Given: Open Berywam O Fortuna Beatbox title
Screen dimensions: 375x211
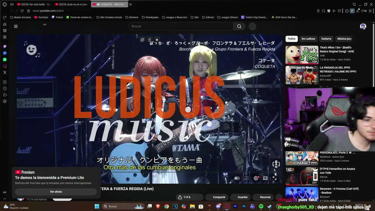Looking at the screenshot, I should [x=339, y=191].
